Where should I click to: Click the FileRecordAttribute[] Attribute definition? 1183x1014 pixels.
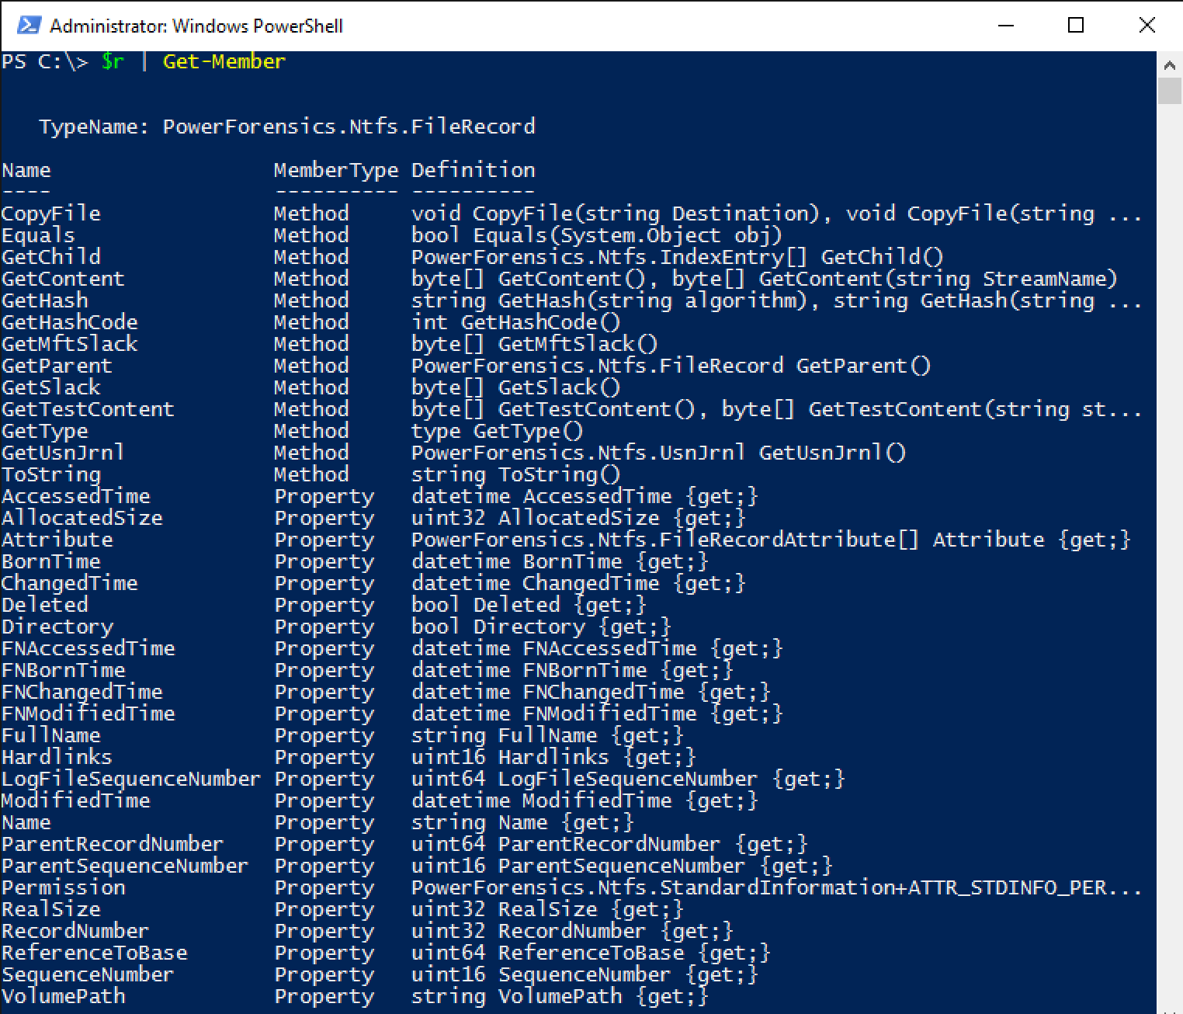tap(771, 540)
